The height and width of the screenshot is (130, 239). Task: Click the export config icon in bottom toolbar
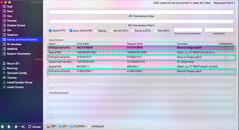click(x=9, y=127)
